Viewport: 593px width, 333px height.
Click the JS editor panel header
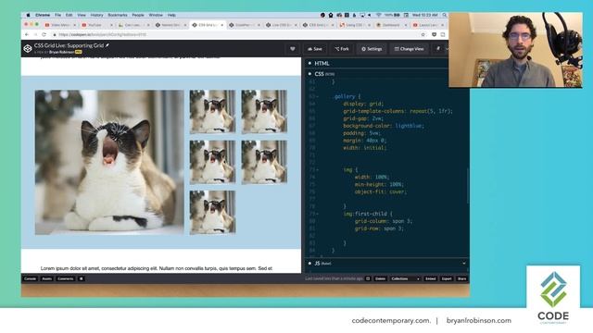387,263
